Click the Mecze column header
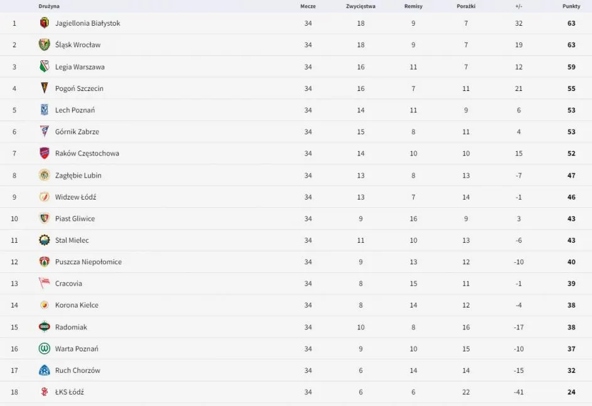 pyautogui.click(x=308, y=6)
